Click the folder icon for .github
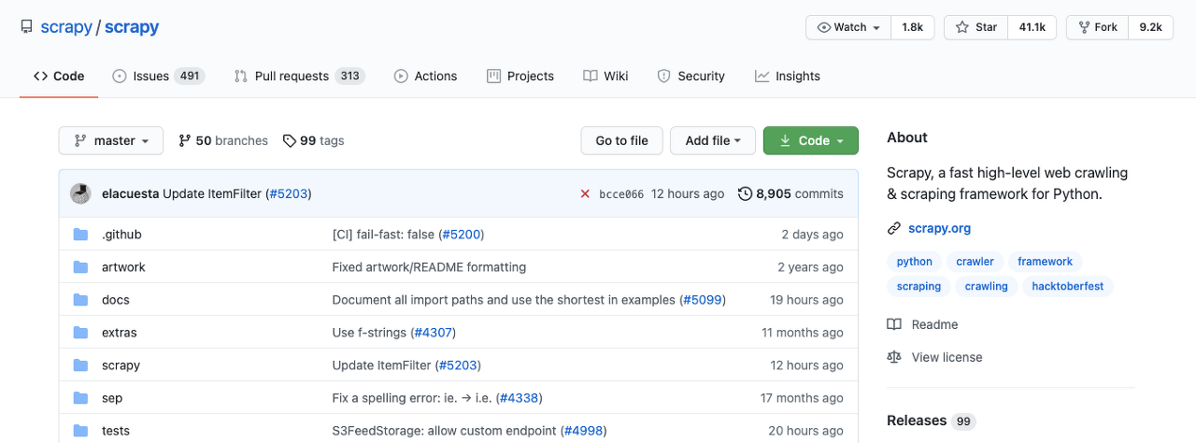The image size is (1196, 443). 80,235
